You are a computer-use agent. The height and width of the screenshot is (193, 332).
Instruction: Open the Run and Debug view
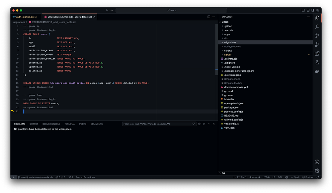click(x=317, y=45)
